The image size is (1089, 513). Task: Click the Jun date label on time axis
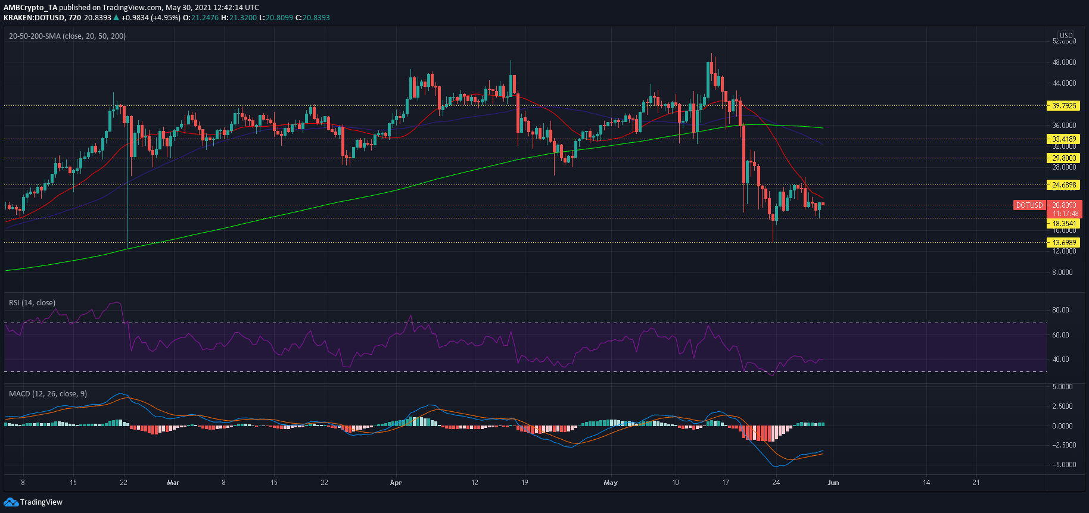pos(833,483)
